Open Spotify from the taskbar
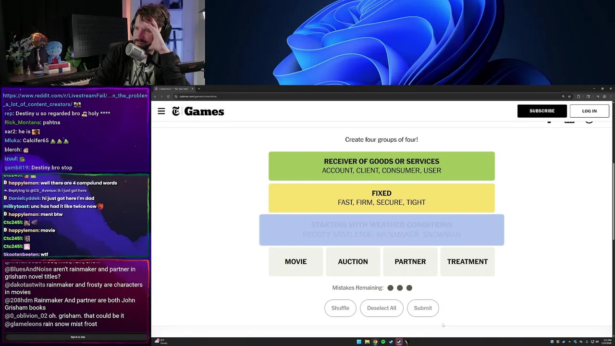Screen dimensions: 615x346 (x=383, y=342)
